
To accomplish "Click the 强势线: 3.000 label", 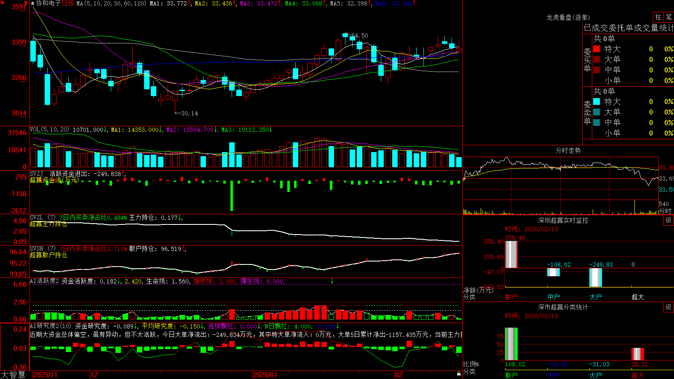I will (x=215, y=281).
